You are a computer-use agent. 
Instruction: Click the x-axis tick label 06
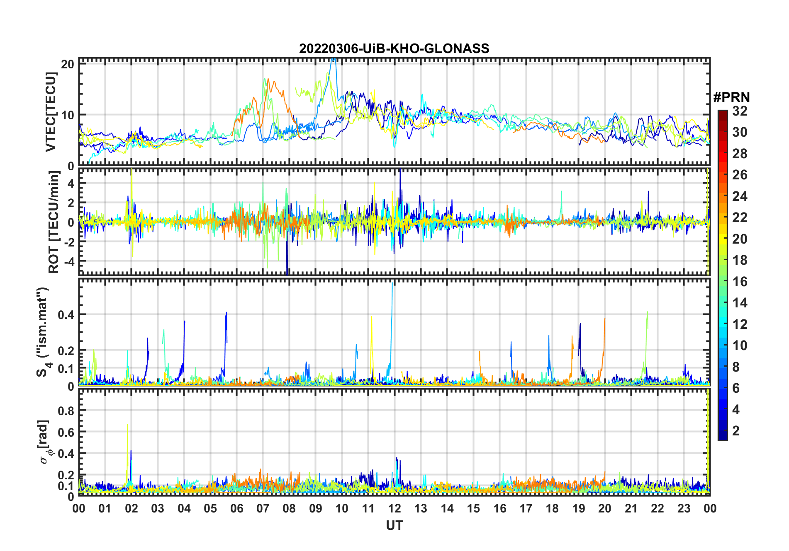pos(236,508)
